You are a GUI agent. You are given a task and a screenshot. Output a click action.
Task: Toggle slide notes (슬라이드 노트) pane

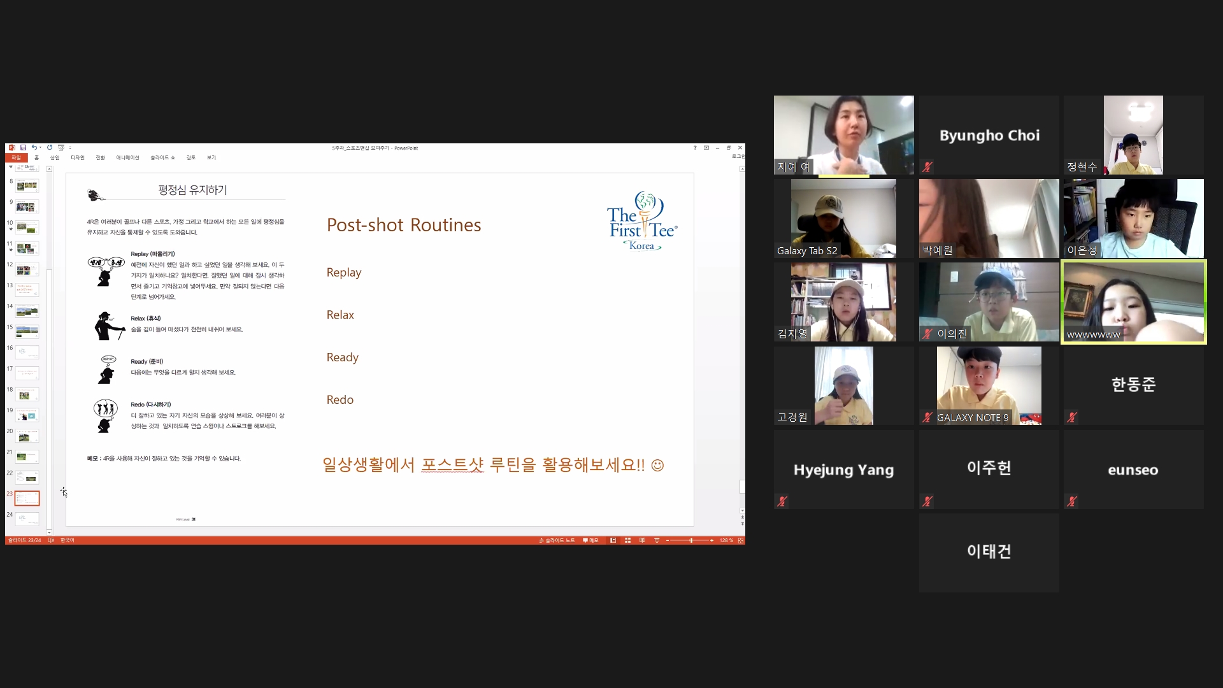(x=557, y=540)
